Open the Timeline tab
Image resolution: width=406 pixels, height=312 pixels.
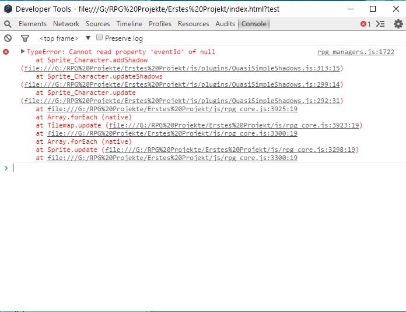(x=129, y=24)
